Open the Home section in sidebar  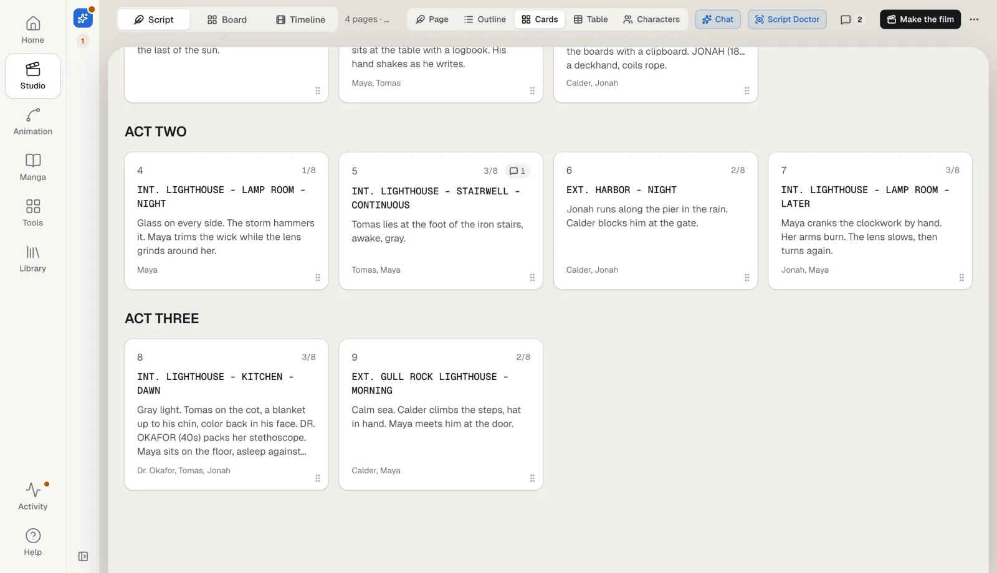pyautogui.click(x=33, y=31)
